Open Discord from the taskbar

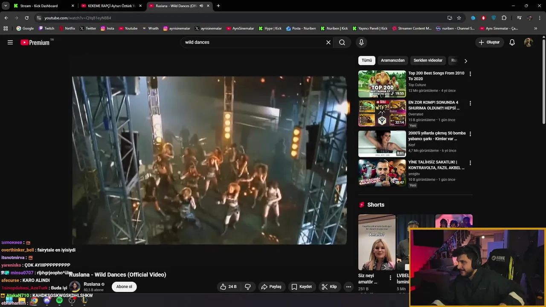point(47,301)
